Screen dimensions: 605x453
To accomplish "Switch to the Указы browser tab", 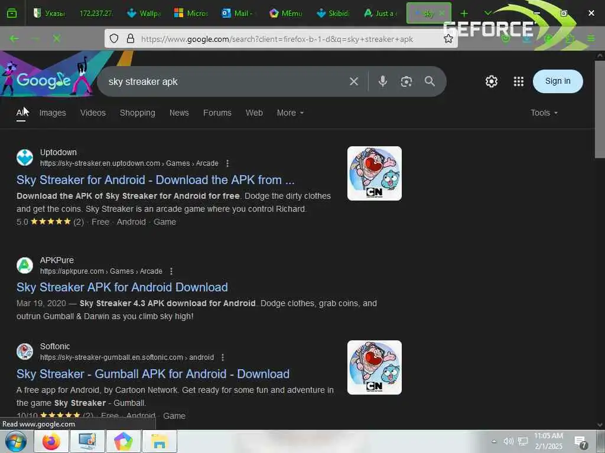I will [49, 13].
